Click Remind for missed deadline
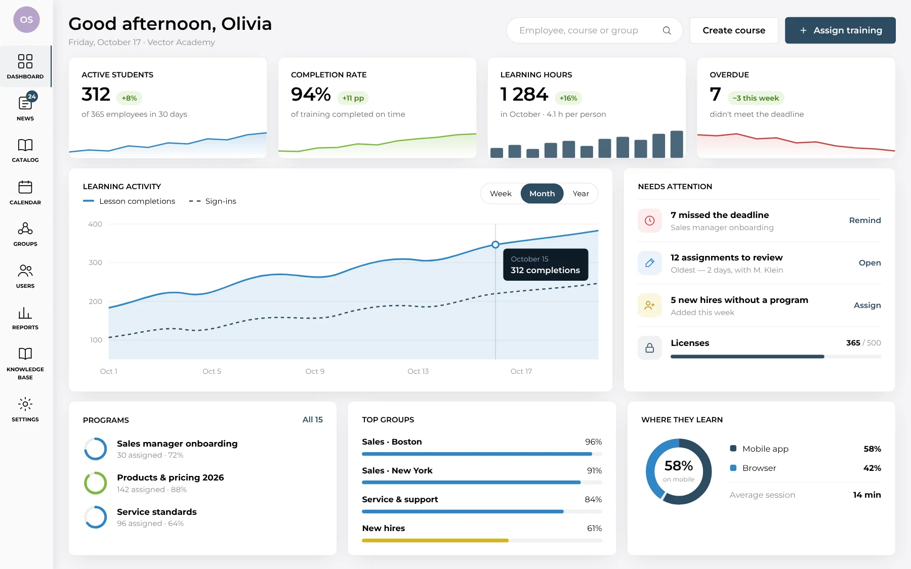Image resolution: width=911 pixels, height=569 pixels. 865,221
